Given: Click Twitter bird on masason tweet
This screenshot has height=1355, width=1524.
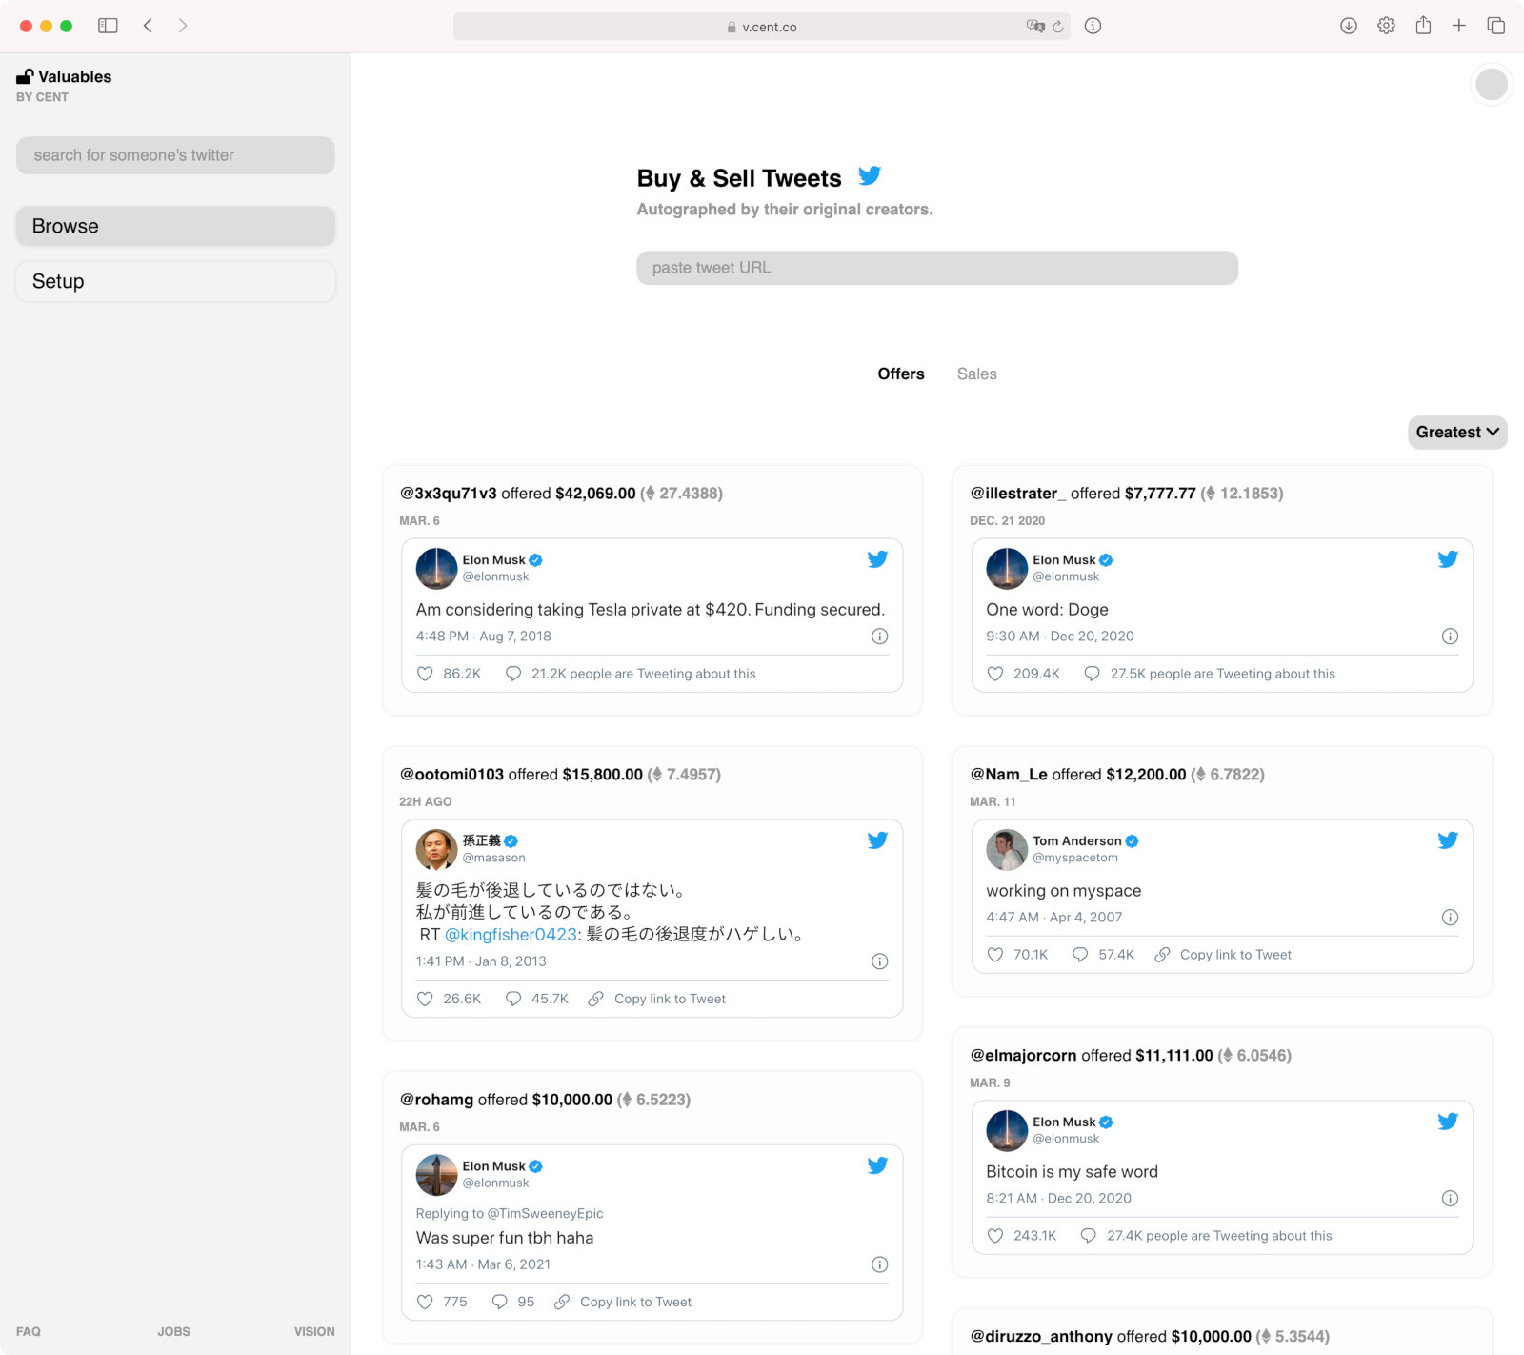Looking at the screenshot, I should click(877, 840).
